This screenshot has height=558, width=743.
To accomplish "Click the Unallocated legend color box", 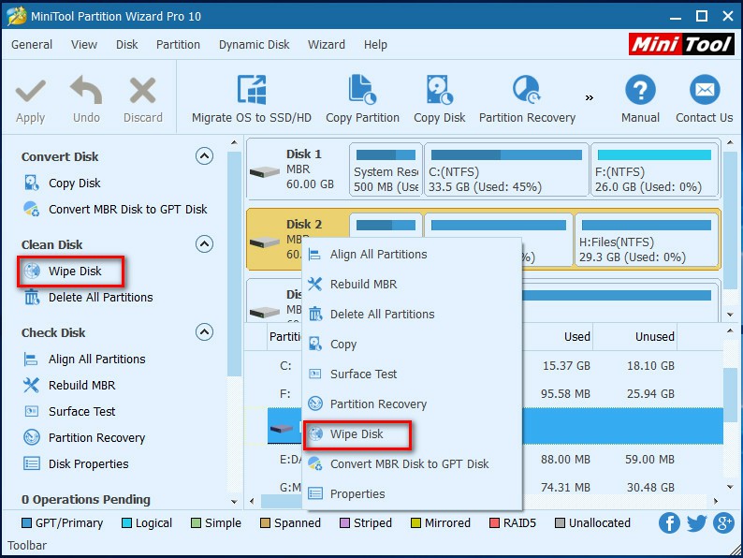I will (x=560, y=523).
